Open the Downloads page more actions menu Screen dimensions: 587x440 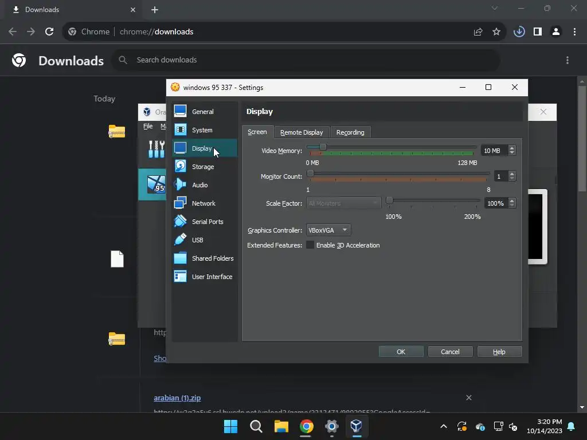tap(568, 60)
